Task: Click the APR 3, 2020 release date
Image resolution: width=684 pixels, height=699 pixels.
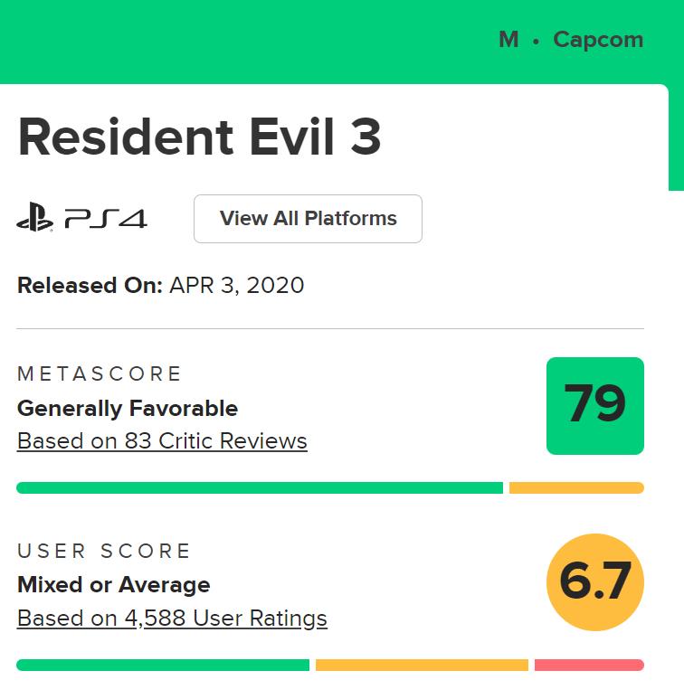Action: (237, 286)
